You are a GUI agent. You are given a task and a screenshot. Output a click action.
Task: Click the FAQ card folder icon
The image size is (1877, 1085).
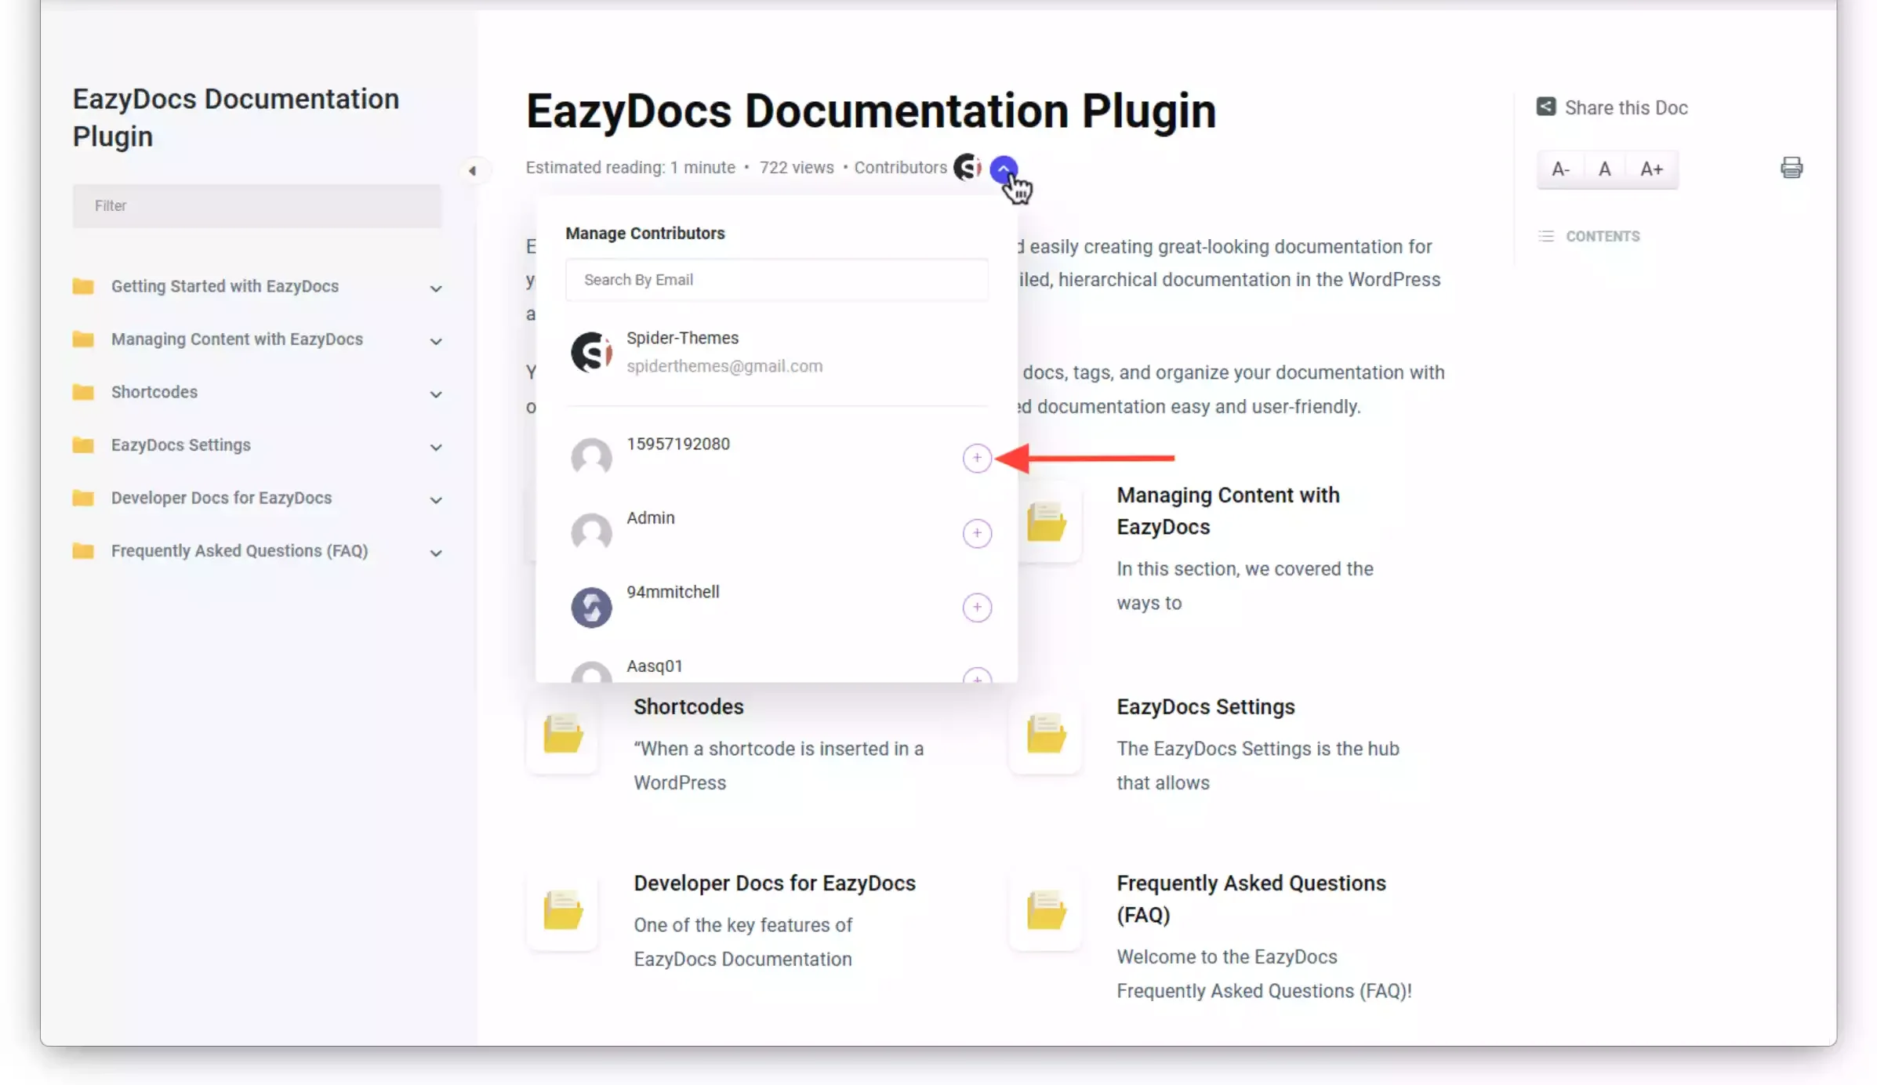click(1046, 910)
